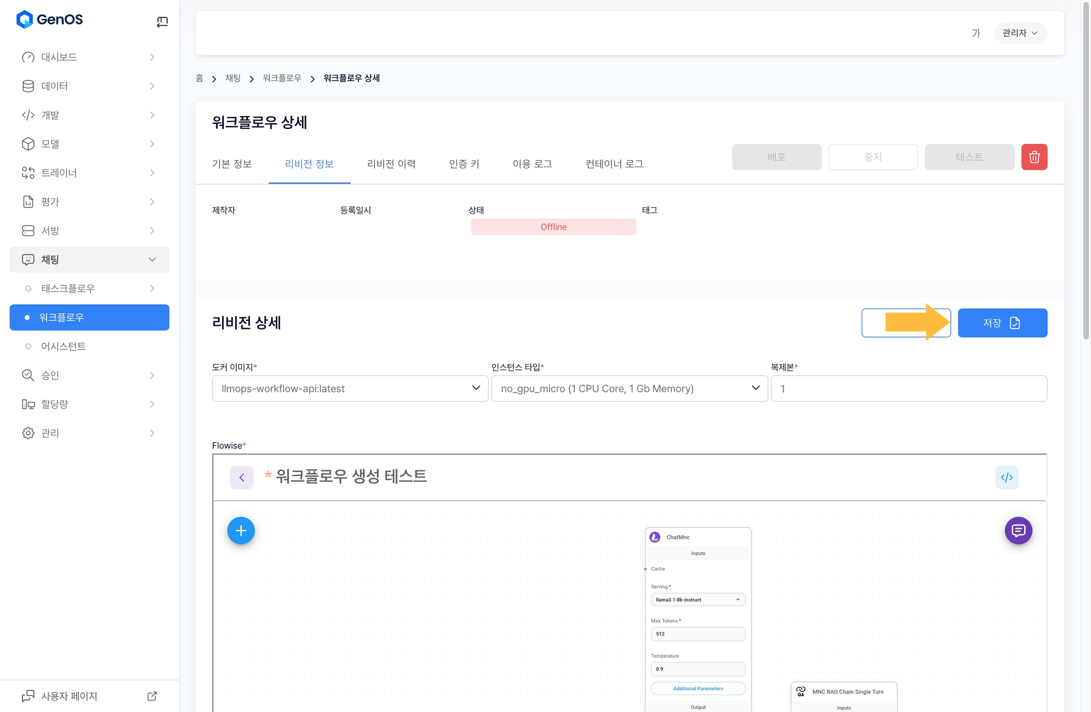Open the purple chat bubble button
Screen dimensions: 1091x712
[1018, 530]
